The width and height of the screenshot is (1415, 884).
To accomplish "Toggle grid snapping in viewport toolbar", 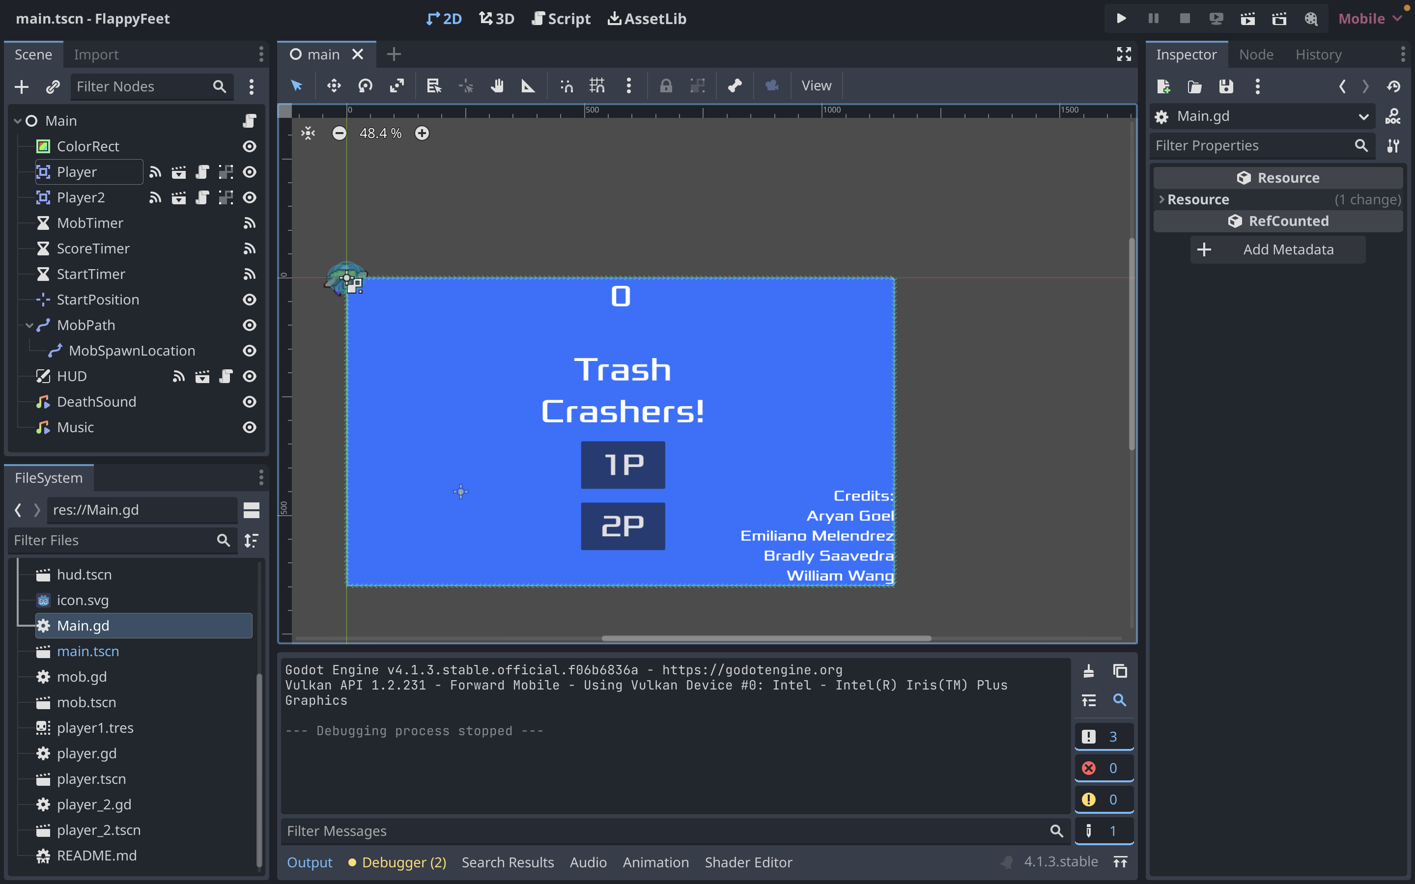I will 597,86.
